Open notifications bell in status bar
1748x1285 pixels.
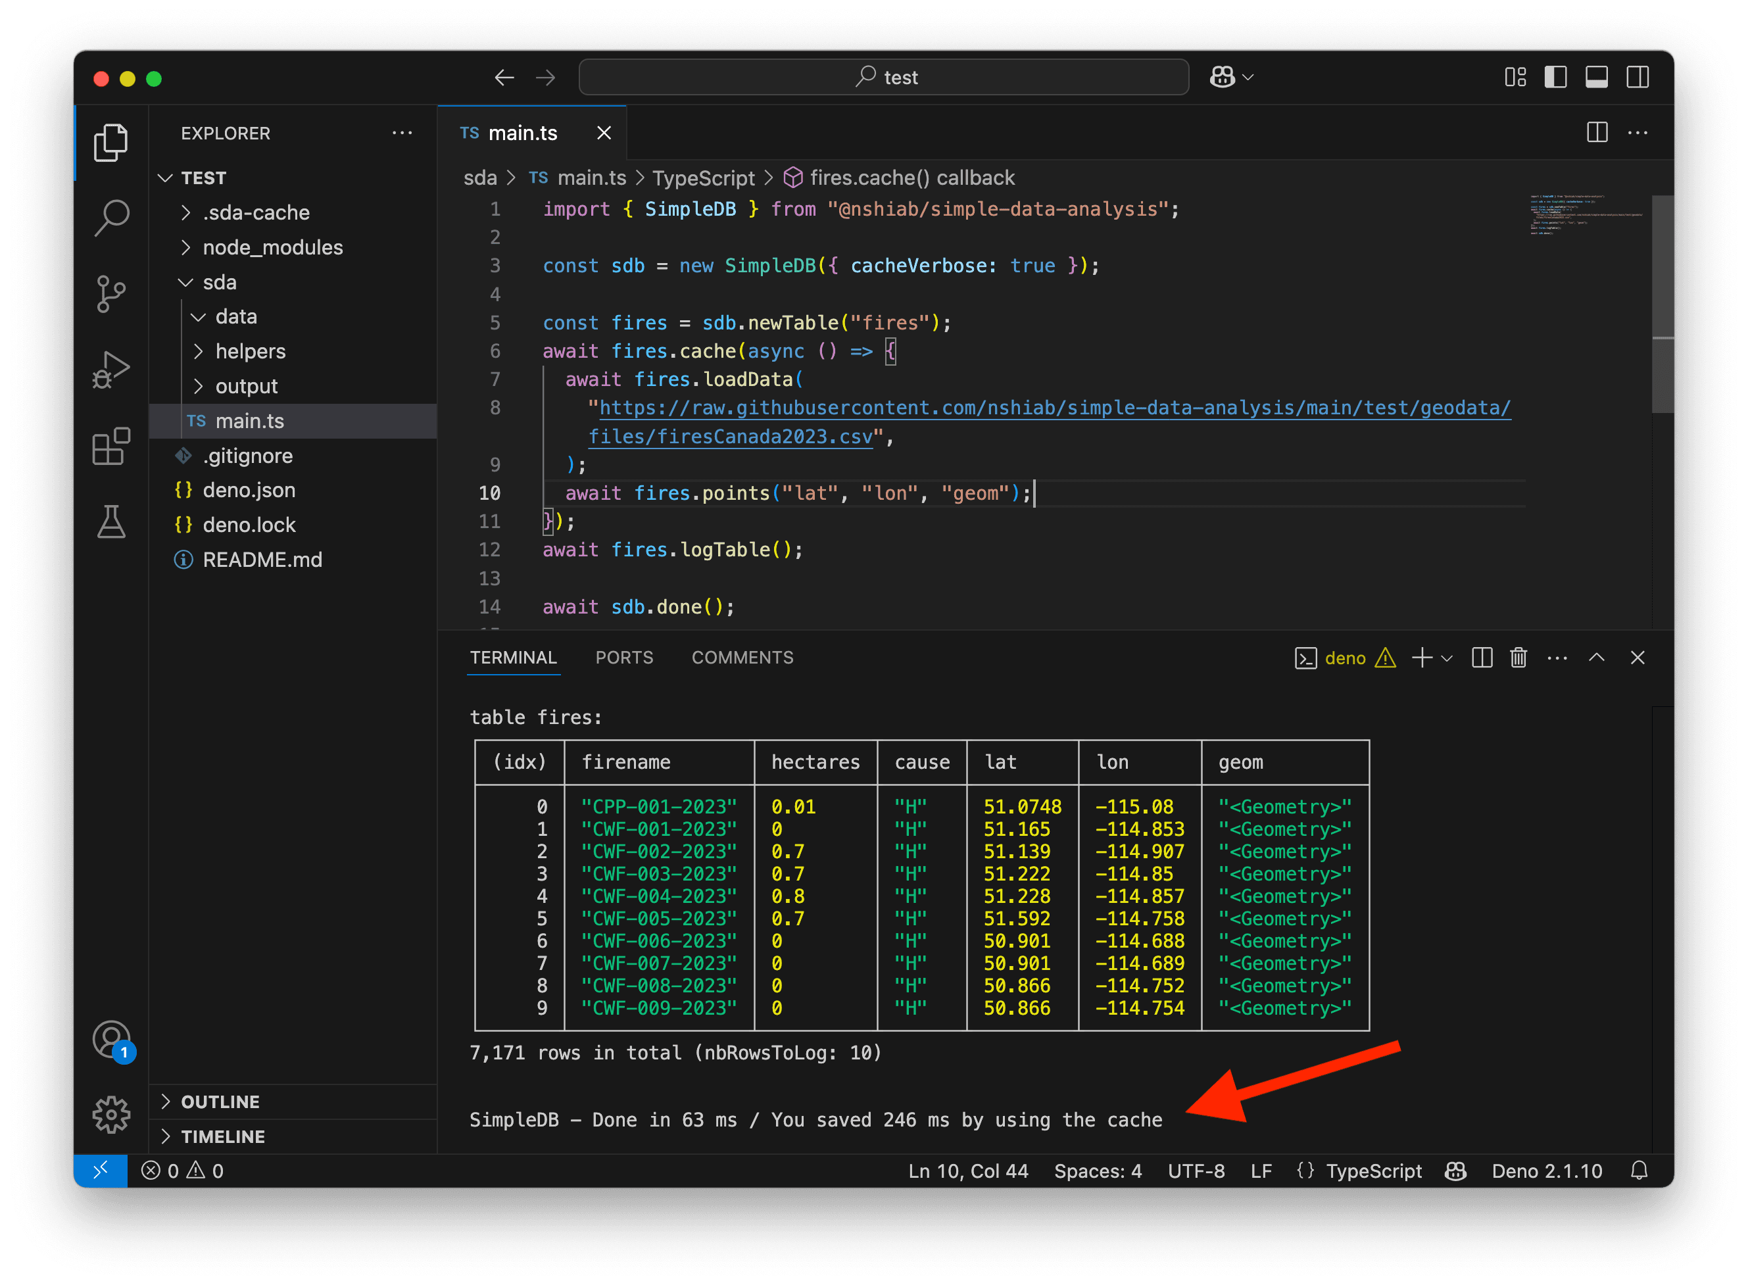(1638, 1171)
